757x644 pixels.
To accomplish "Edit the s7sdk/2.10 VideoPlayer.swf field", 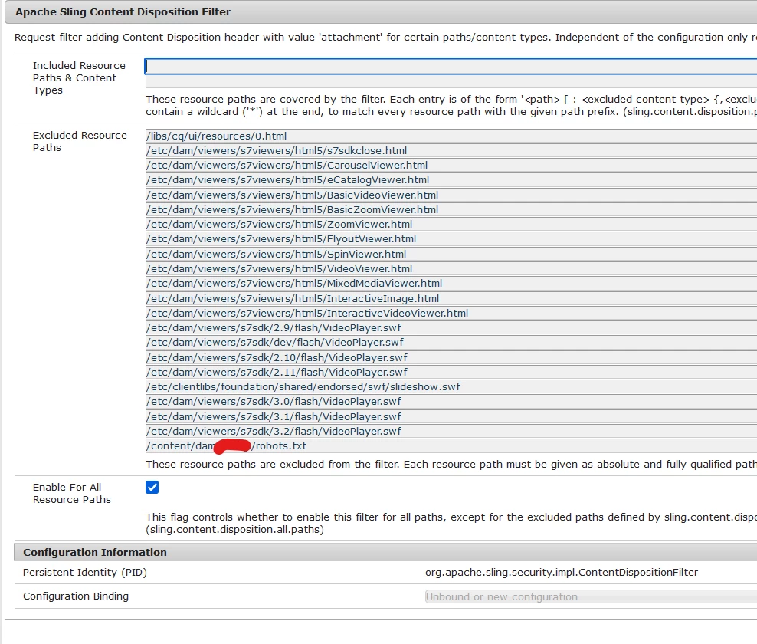I will pyautogui.click(x=451, y=357).
